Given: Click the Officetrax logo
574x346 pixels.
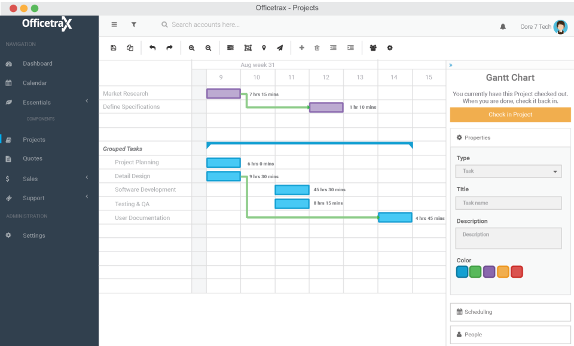Looking at the screenshot, I should tap(47, 24).
